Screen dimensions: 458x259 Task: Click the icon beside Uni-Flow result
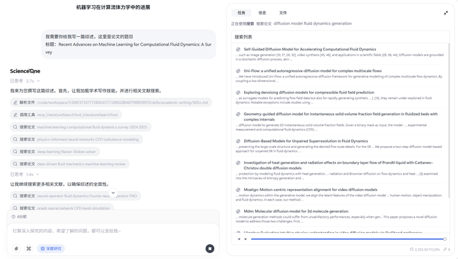click(x=238, y=71)
